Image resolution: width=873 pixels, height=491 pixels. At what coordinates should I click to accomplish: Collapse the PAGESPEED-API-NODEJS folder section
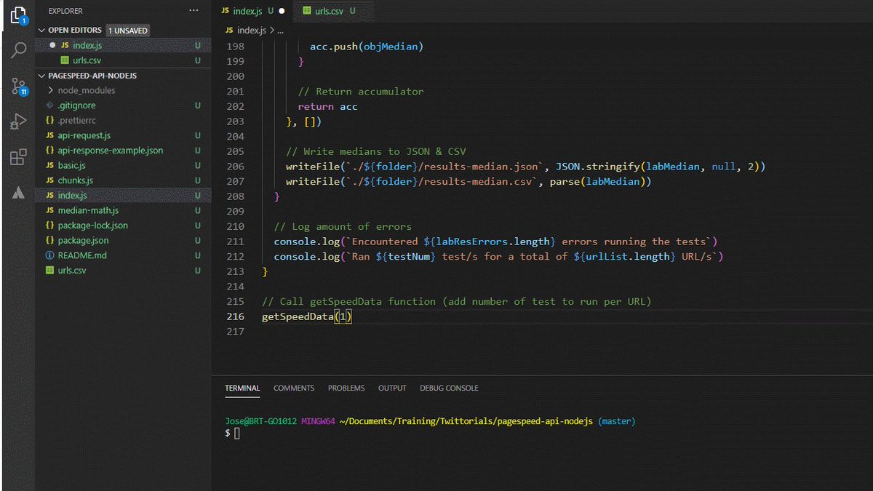(x=42, y=76)
